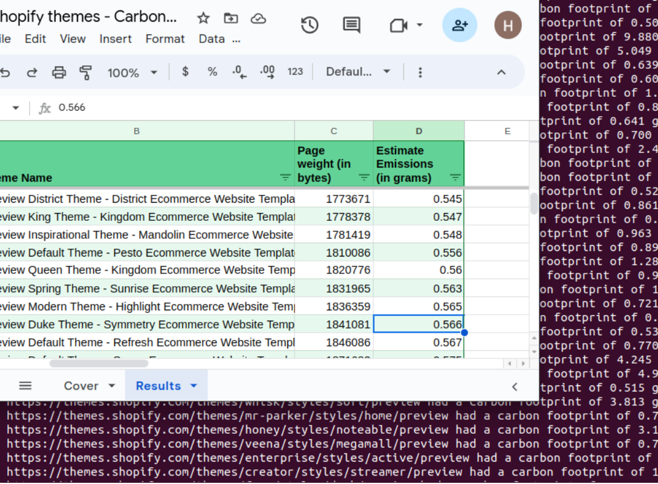Format as currency dollar icon
This screenshot has width=658, height=484.
(x=185, y=72)
